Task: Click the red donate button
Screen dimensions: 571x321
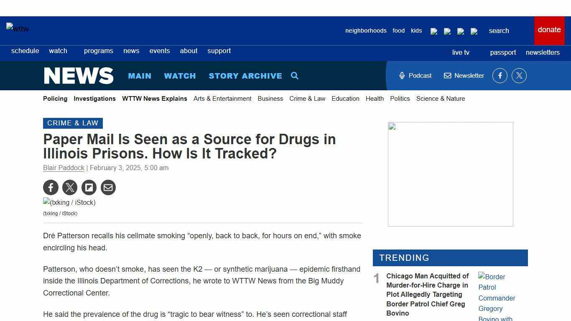Action: 549,30
